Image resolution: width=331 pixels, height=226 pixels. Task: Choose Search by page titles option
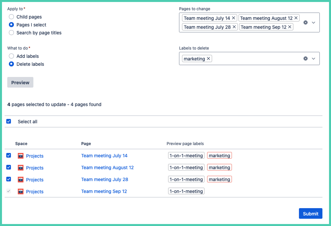pyautogui.click(x=12, y=33)
